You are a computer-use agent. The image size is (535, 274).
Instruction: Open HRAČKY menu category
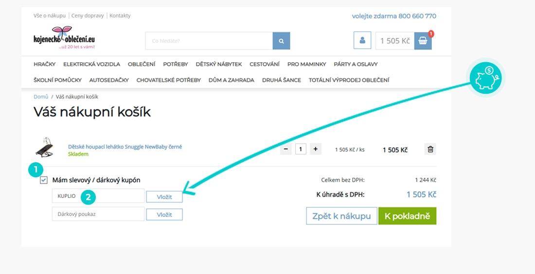tap(44, 64)
